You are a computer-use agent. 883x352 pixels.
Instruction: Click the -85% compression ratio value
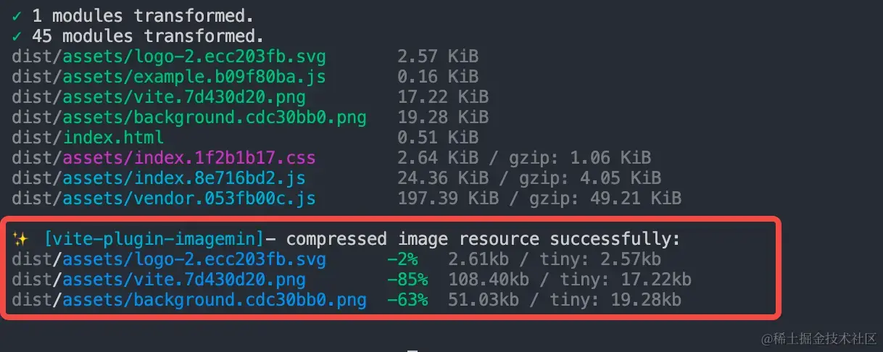(407, 280)
